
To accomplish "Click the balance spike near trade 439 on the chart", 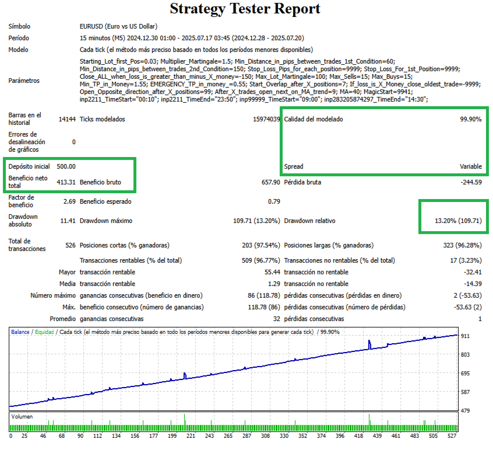I will (369, 344).
